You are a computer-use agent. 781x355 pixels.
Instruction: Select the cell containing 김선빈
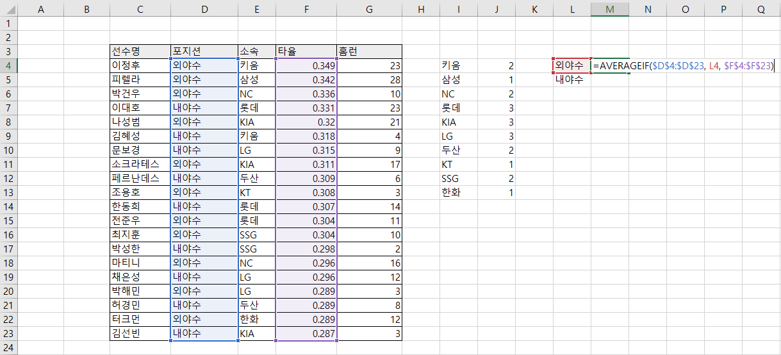[x=140, y=333]
